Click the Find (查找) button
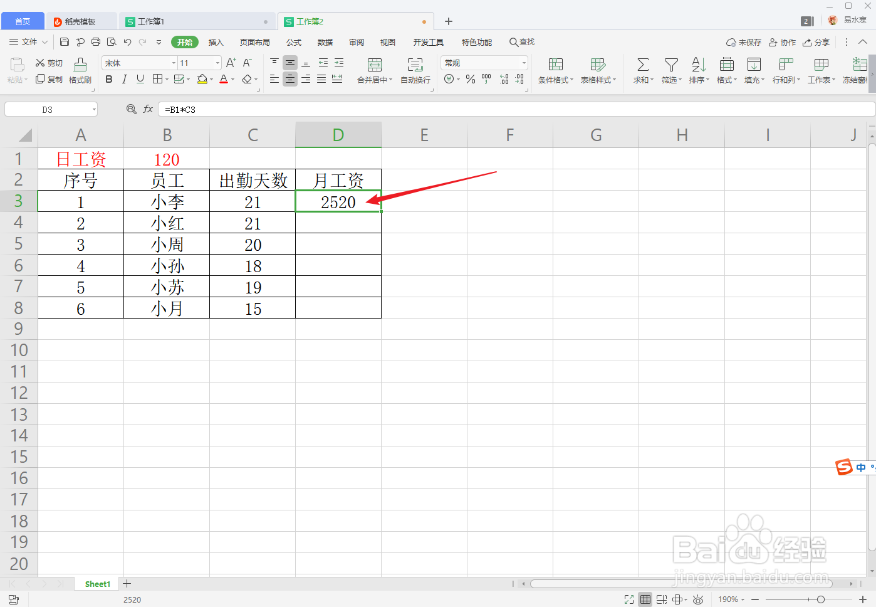This screenshot has height=607, width=876. pos(522,42)
